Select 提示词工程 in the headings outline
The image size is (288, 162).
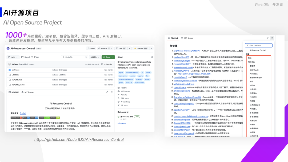pos(254,70)
